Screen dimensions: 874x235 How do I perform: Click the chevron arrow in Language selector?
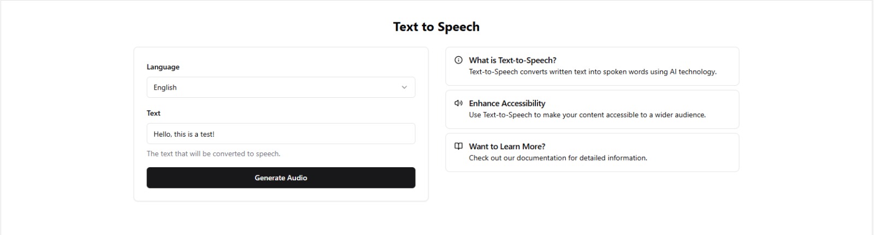point(404,87)
